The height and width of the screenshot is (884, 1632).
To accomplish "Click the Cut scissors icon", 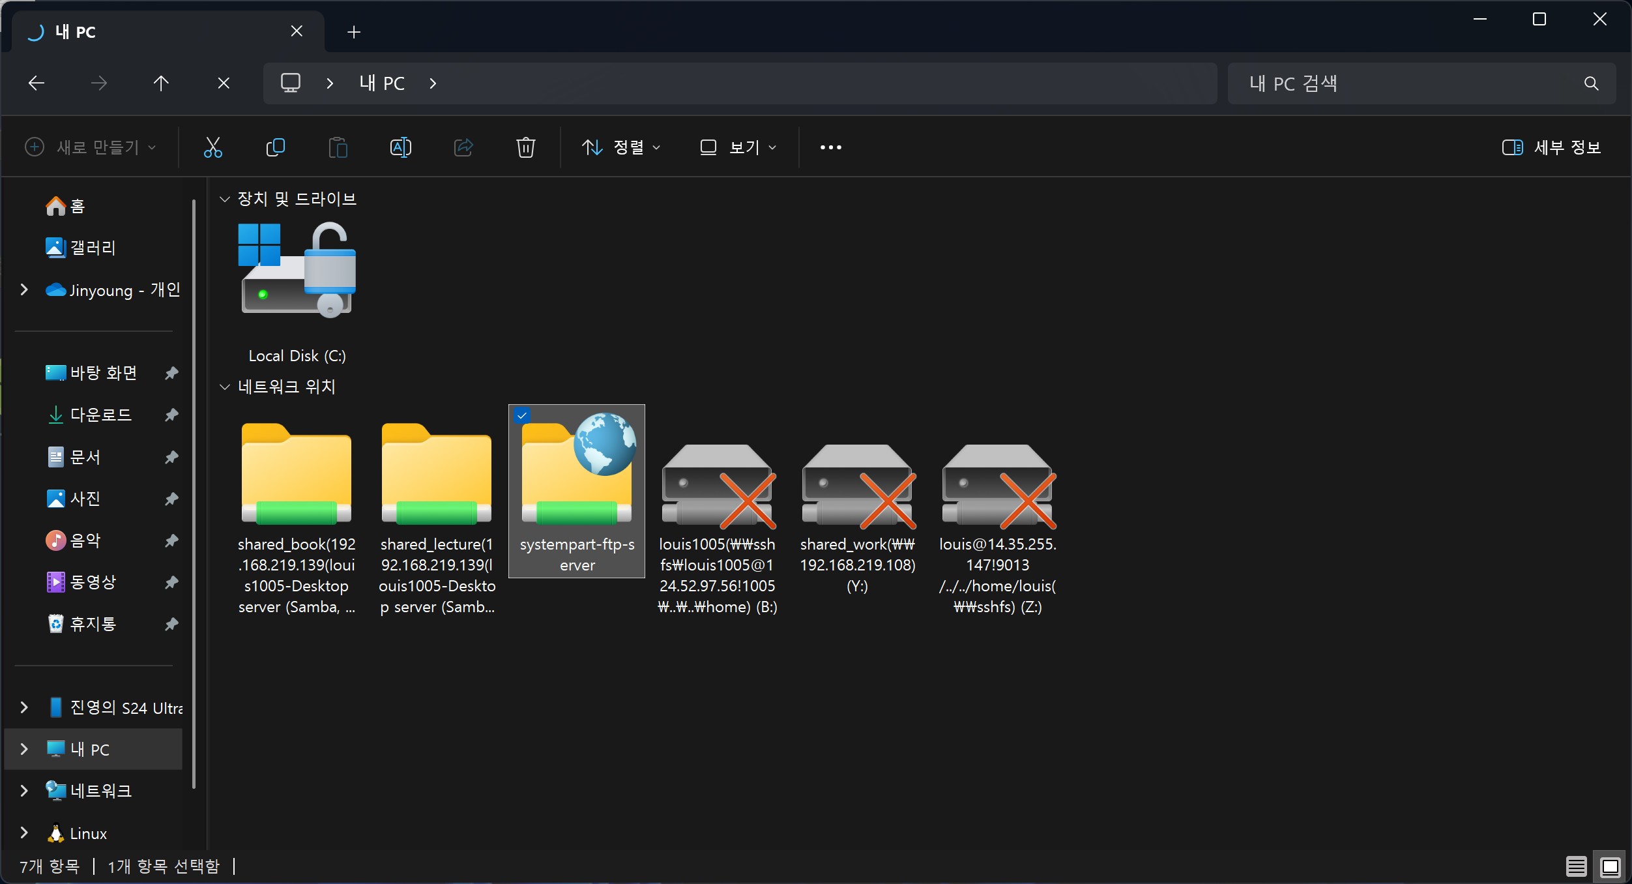I will point(212,147).
